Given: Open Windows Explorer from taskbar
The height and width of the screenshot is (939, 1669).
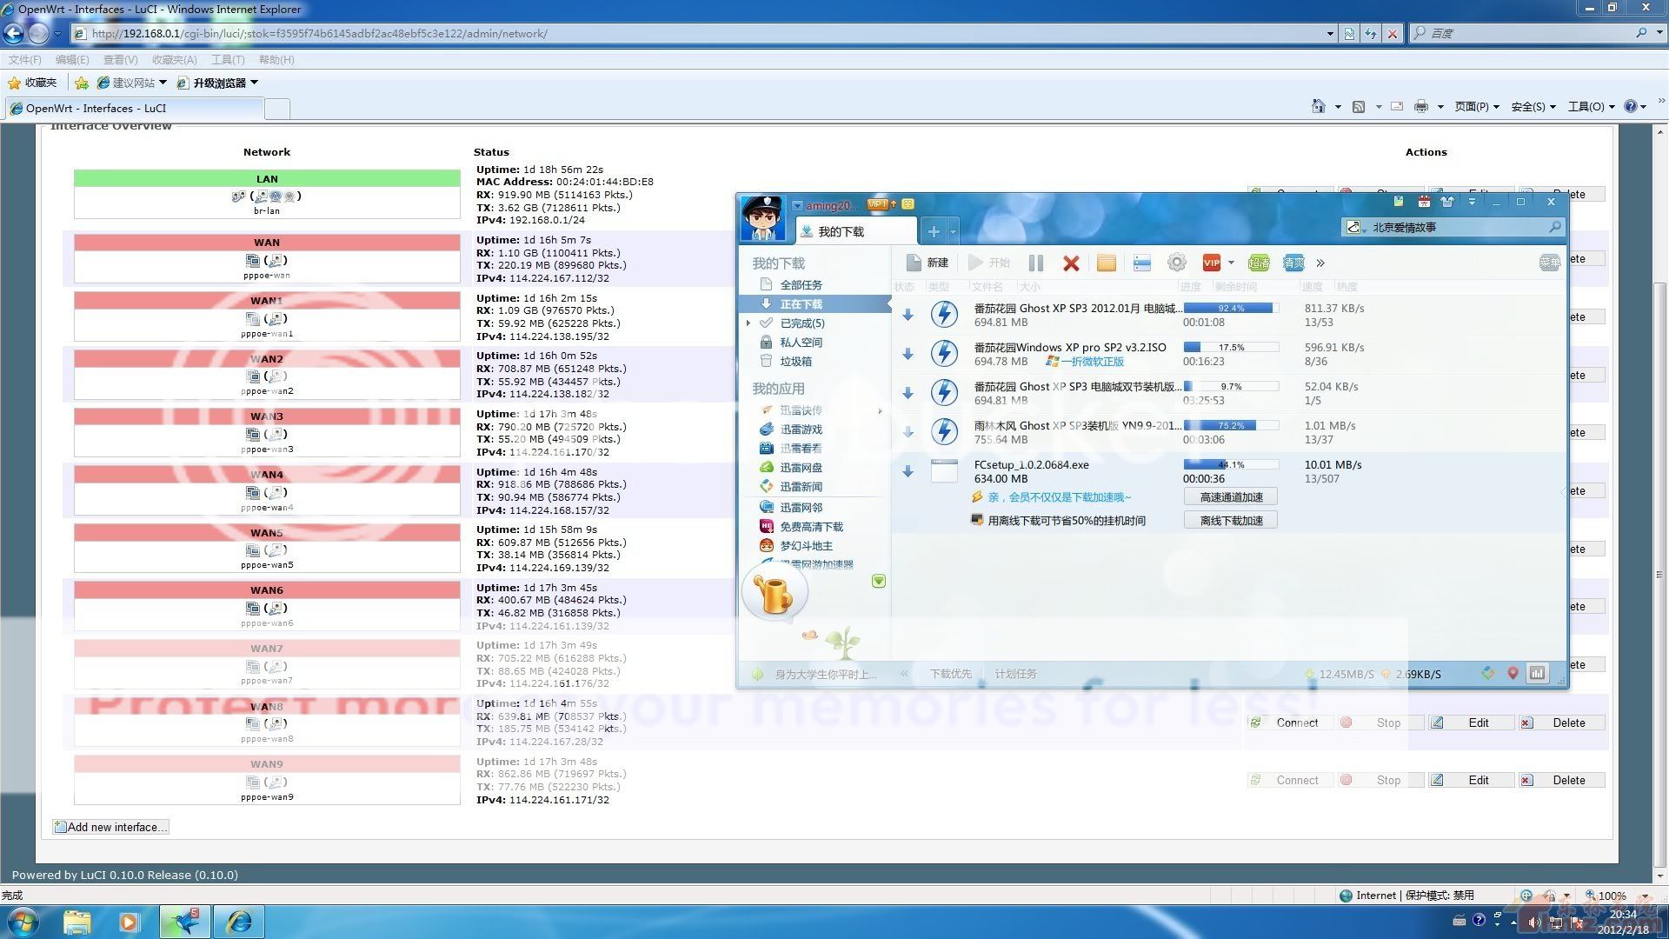Looking at the screenshot, I should click(76, 922).
